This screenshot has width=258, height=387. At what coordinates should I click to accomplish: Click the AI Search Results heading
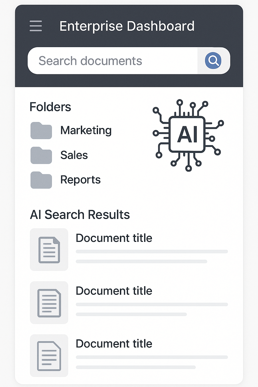[80, 215]
